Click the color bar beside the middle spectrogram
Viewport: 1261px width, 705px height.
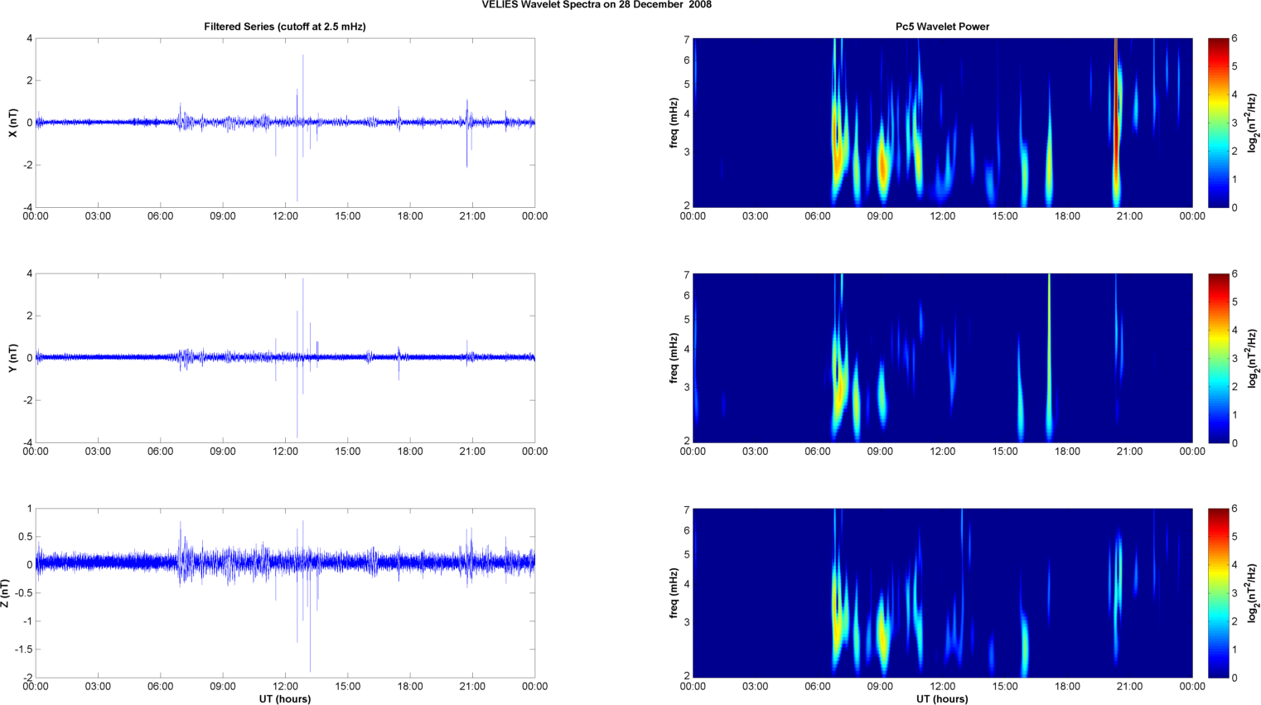point(1218,358)
